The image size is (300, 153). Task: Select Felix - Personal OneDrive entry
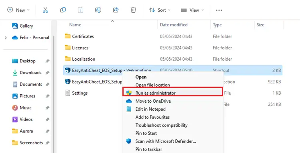click(30, 38)
